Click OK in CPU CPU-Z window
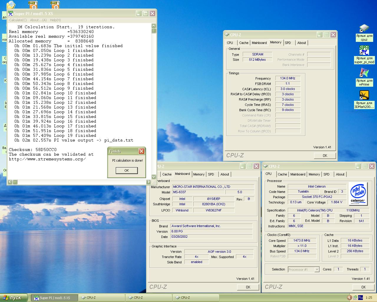 click(x=363, y=287)
